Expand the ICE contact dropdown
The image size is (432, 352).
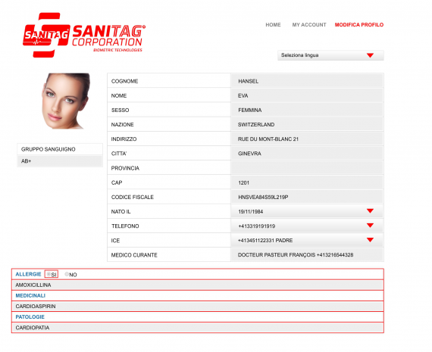pyautogui.click(x=307, y=240)
